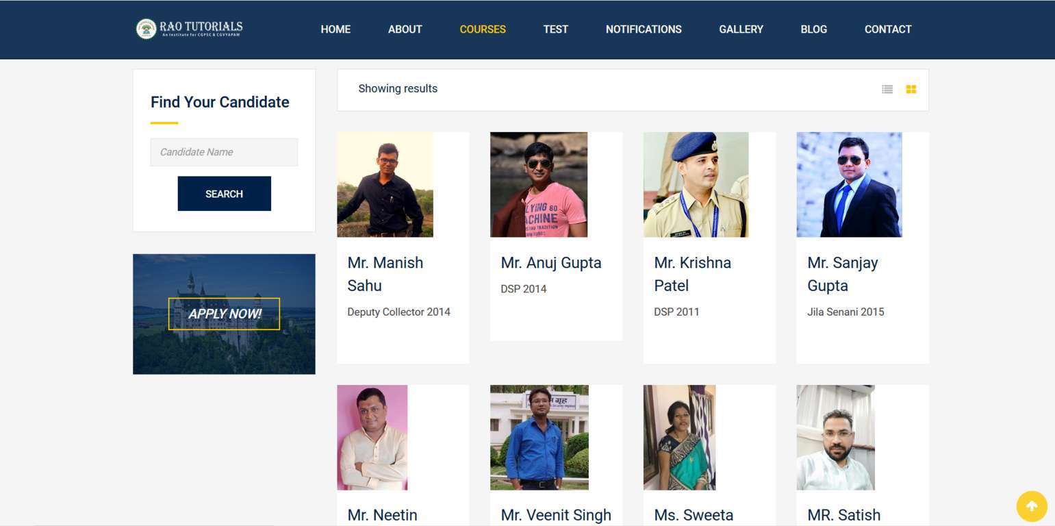Select Mr. Krishna Patel's photo
Screen dimensions: 1055x526
(696, 185)
